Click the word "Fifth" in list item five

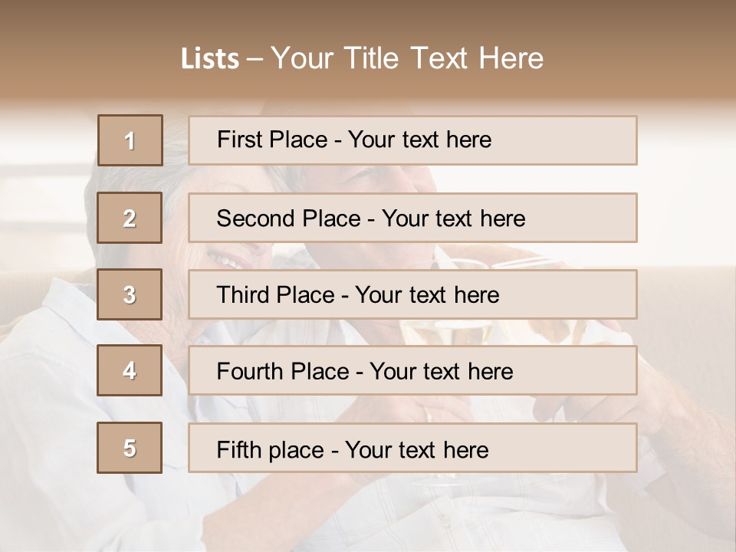click(x=238, y=449)
